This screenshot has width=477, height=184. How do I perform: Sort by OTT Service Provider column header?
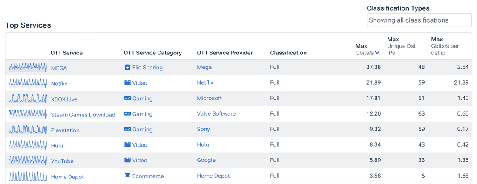pos(225,53)
